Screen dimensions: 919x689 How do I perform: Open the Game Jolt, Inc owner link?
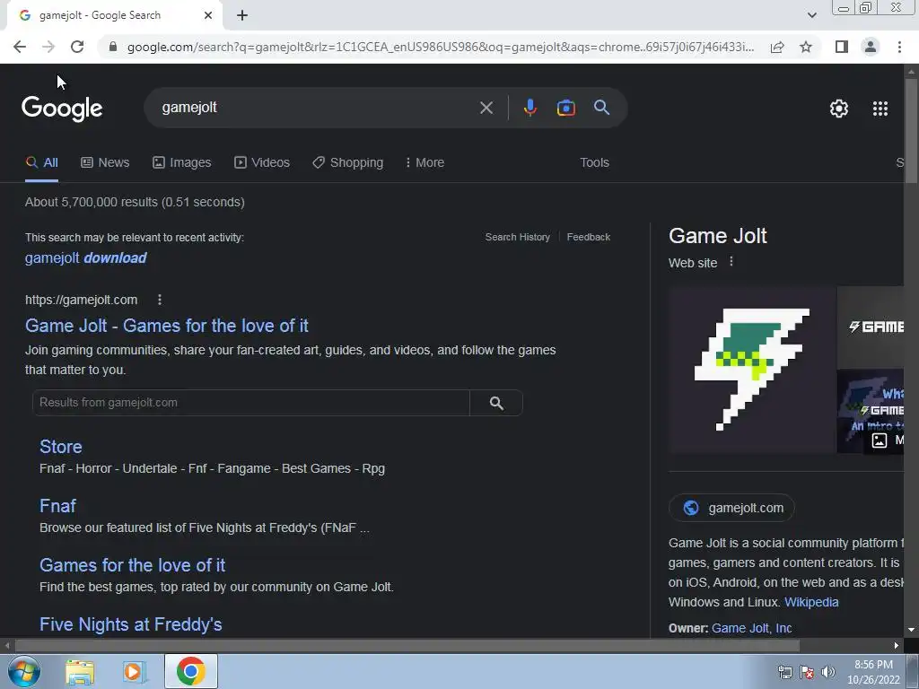tap(751, 628)
